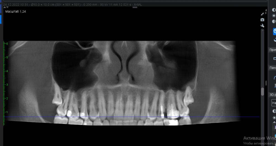
Task: Collapse the '3D р' section header
Action: point(272,95)
